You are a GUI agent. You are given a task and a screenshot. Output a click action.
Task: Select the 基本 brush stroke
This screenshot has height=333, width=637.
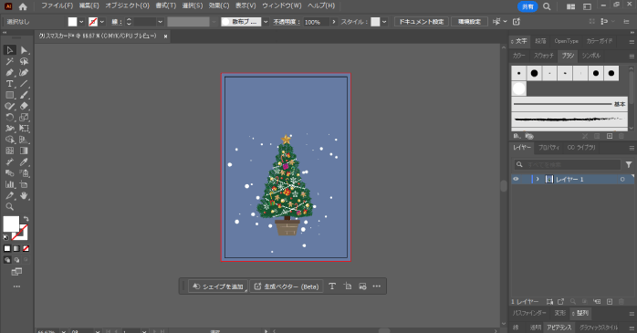tap(569, 104)
